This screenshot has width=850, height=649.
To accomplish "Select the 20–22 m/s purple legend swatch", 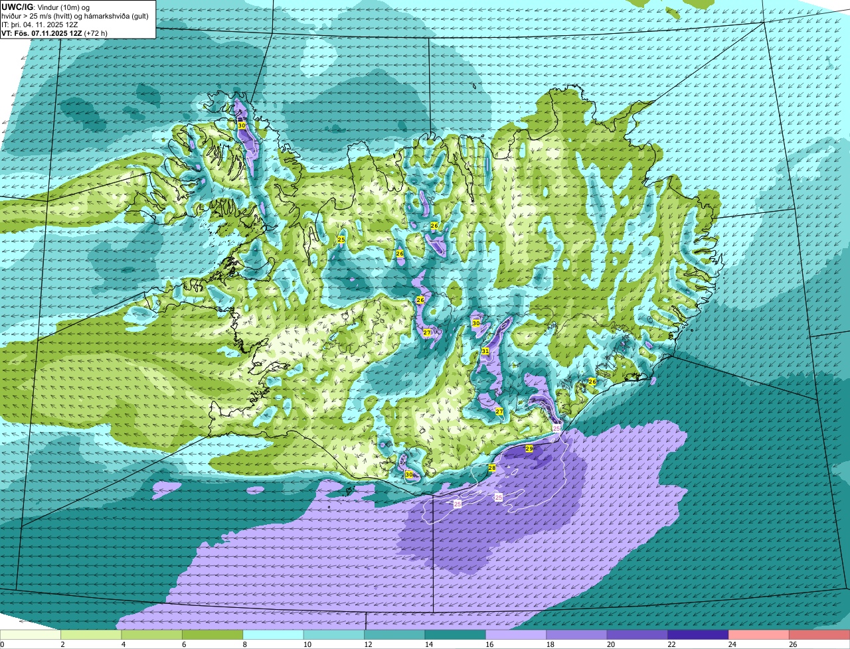I will point(637,634).
